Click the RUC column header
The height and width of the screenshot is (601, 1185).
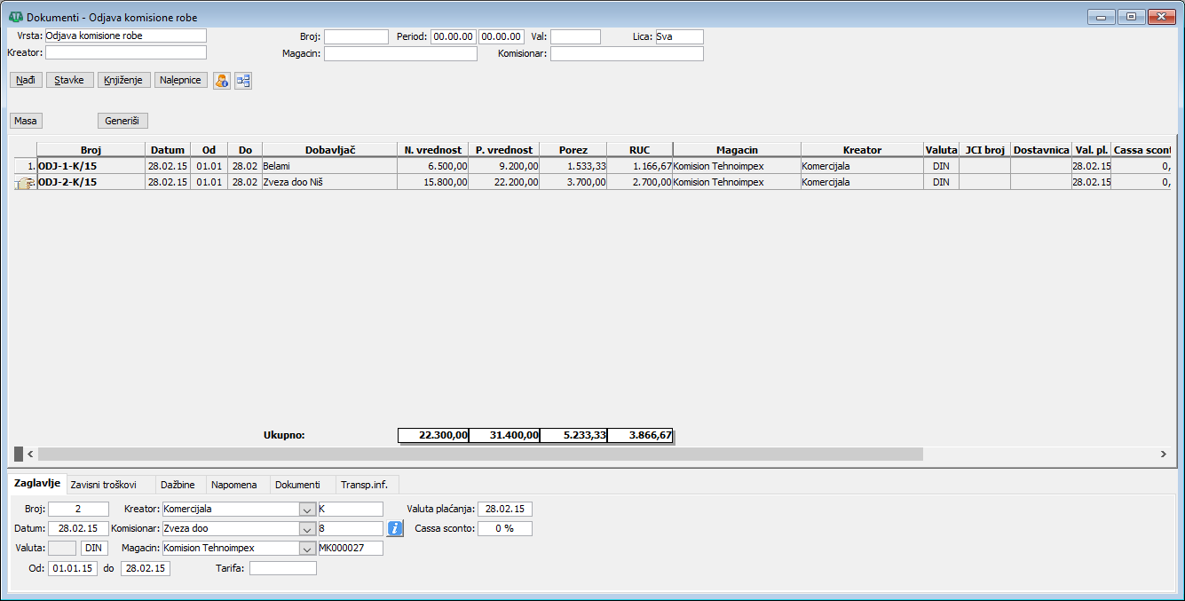[640, 150]
